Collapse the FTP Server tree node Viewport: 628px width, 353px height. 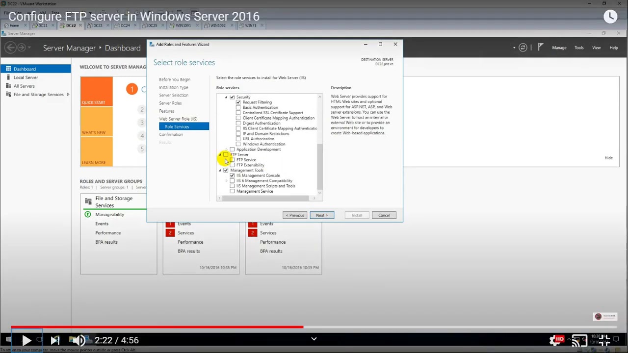pyautogui.click(x=220, y=154)
